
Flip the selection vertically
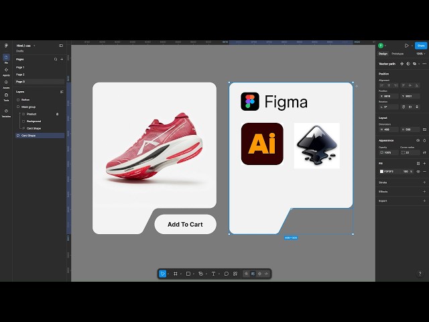pos(417,107)
